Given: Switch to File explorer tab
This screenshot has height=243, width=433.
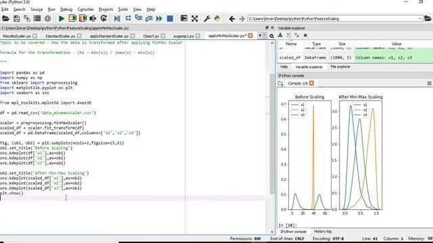Looking at the screenshot, I should click(x=340, y=67).
